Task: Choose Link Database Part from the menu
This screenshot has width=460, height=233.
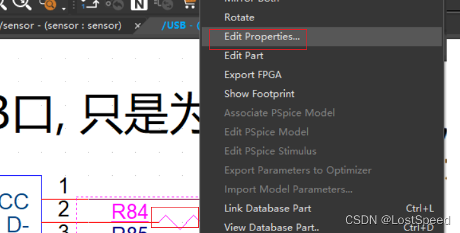Action: click(322, 208)
